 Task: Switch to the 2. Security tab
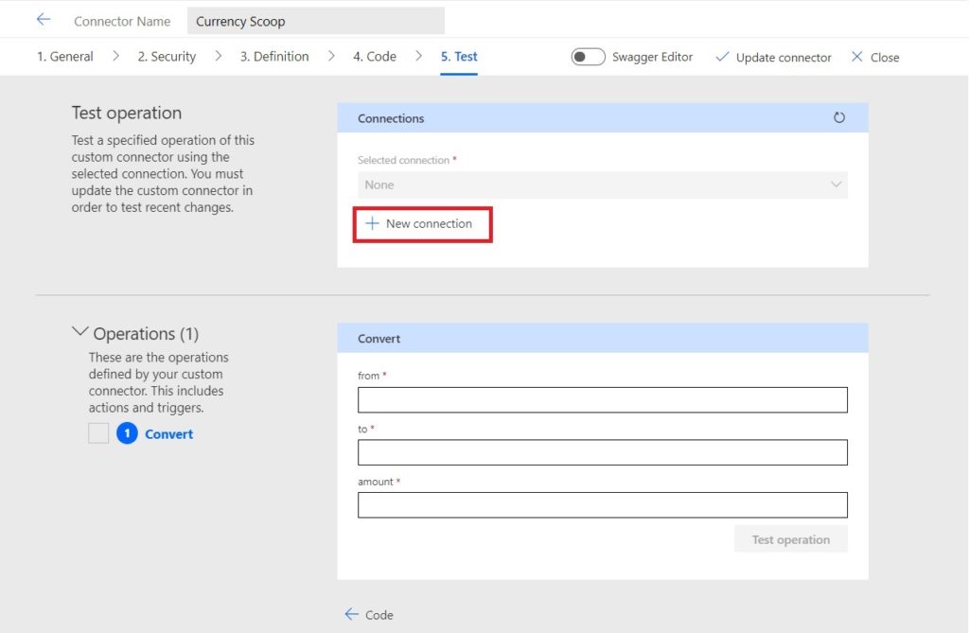click(x=167, y=56)
